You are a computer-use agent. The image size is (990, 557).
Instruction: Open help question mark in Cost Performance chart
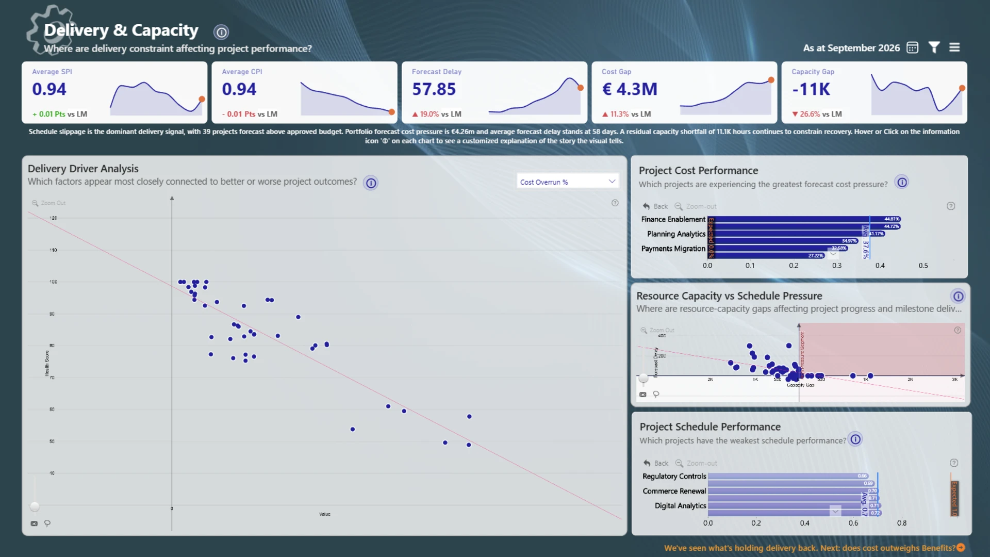coord(951,206)
